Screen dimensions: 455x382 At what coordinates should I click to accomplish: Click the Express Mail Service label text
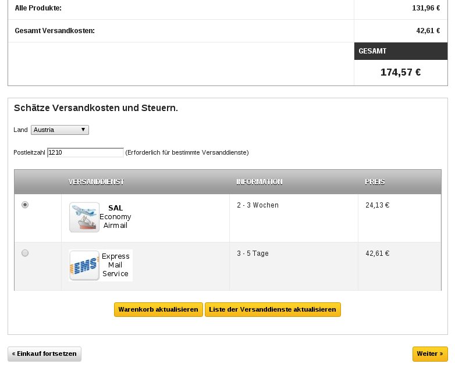(x=115, y=265)
